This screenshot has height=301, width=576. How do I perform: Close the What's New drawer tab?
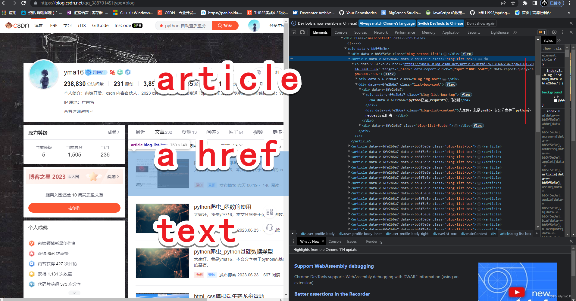(x=323, y=241)
